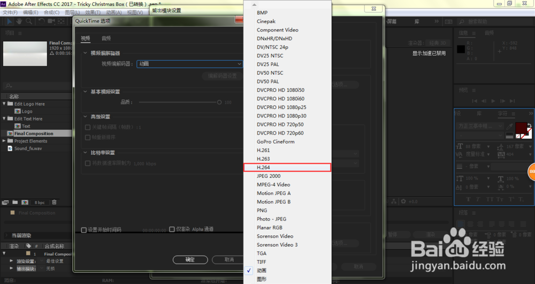Viewport: 535px width, 284px height.
Task: Click the search help magnifier icon
Action: pyautogui.click(x=462, y=22)
